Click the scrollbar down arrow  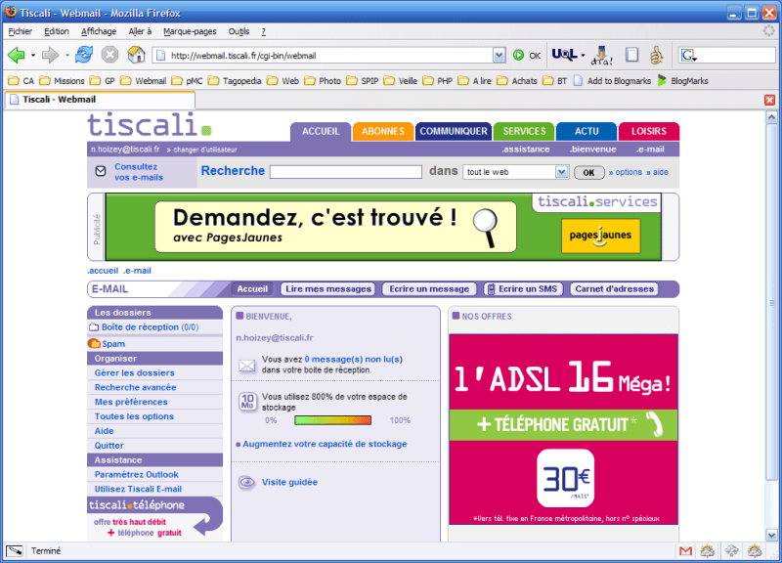[771, 536]
